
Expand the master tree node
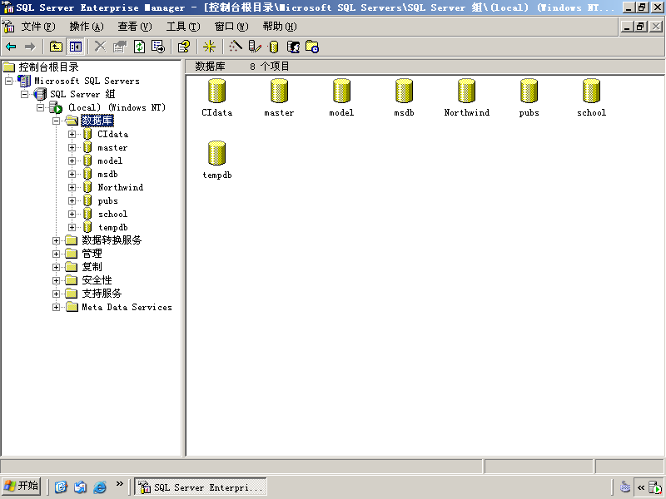pos(72,148)
